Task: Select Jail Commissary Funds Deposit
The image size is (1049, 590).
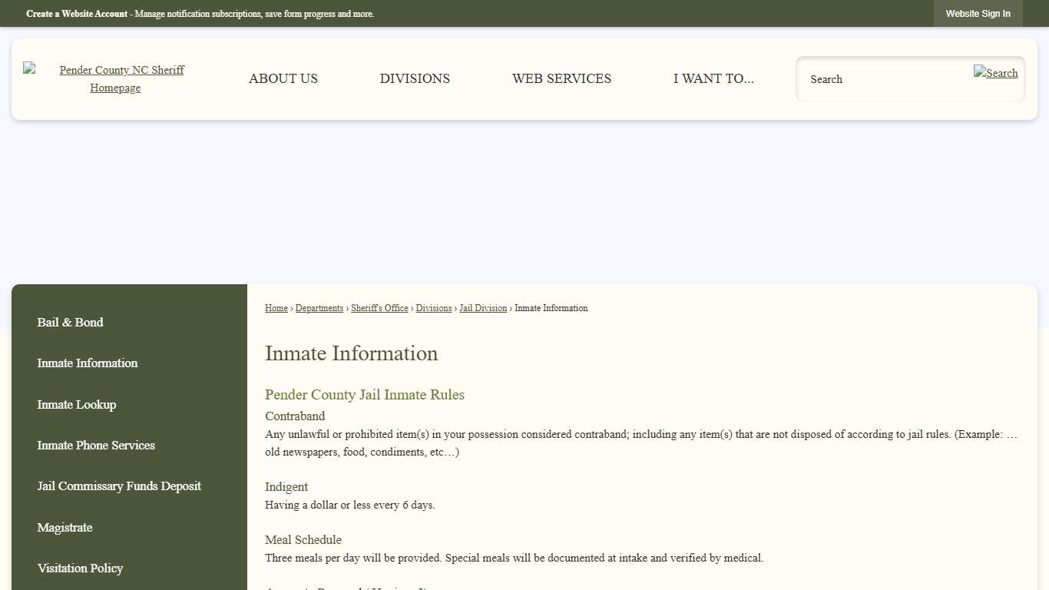Action: 119,486
